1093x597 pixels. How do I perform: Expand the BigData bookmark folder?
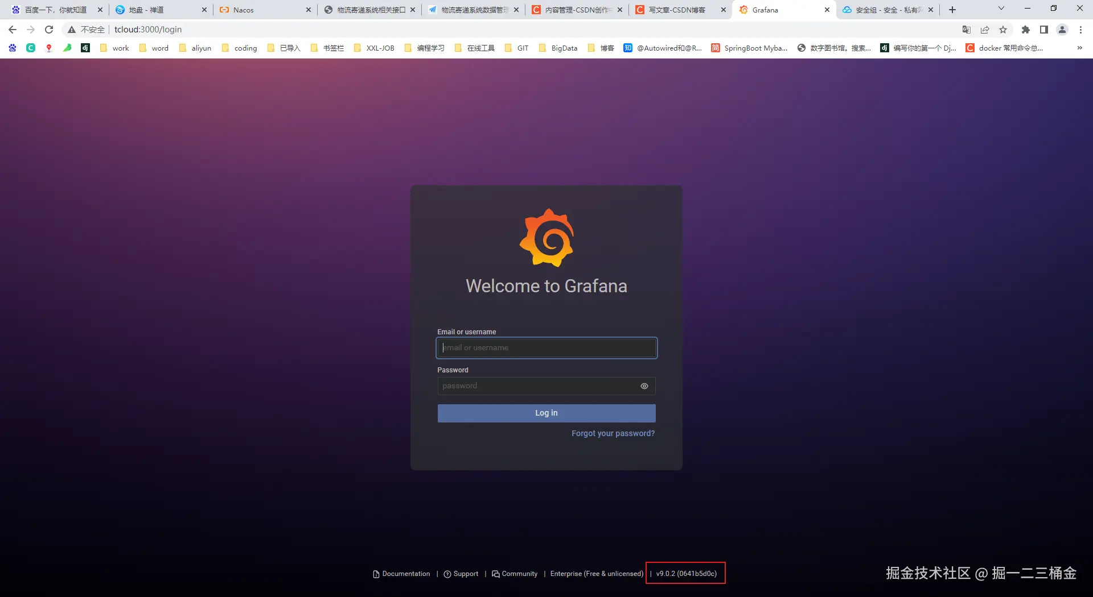click(558, 48)
